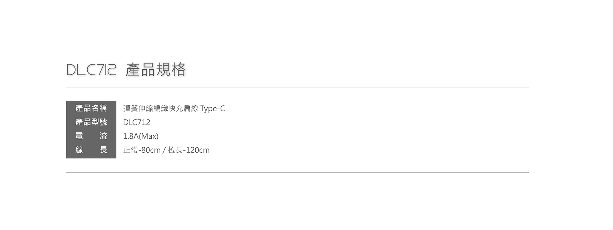
Task: Click the 產品規格 heading text
Action: point(155,70)
